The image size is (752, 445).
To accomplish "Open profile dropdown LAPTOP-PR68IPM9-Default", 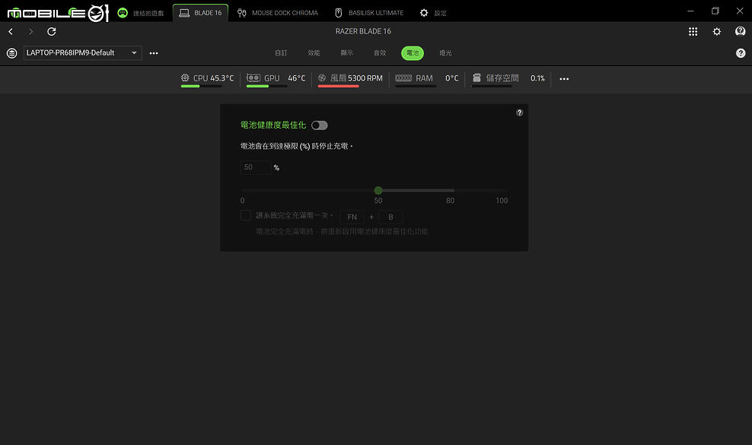I will 82,52.
